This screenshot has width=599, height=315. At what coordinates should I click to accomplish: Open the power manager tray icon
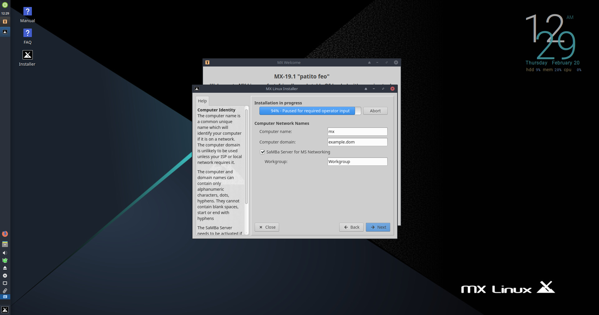point(5,276)
